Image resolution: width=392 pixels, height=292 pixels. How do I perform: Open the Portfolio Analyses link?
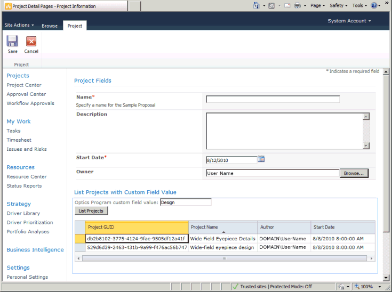pyautogui.click(x=28, y=232)
